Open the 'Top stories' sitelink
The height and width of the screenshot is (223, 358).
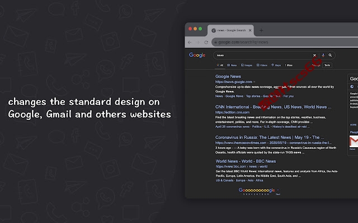point(253,96)
